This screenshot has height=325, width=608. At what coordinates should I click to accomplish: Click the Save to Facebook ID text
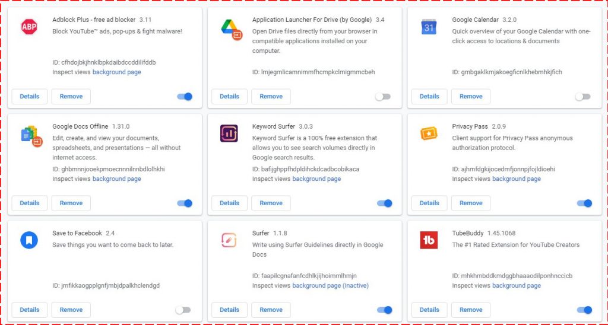click(x=106, y=285)
